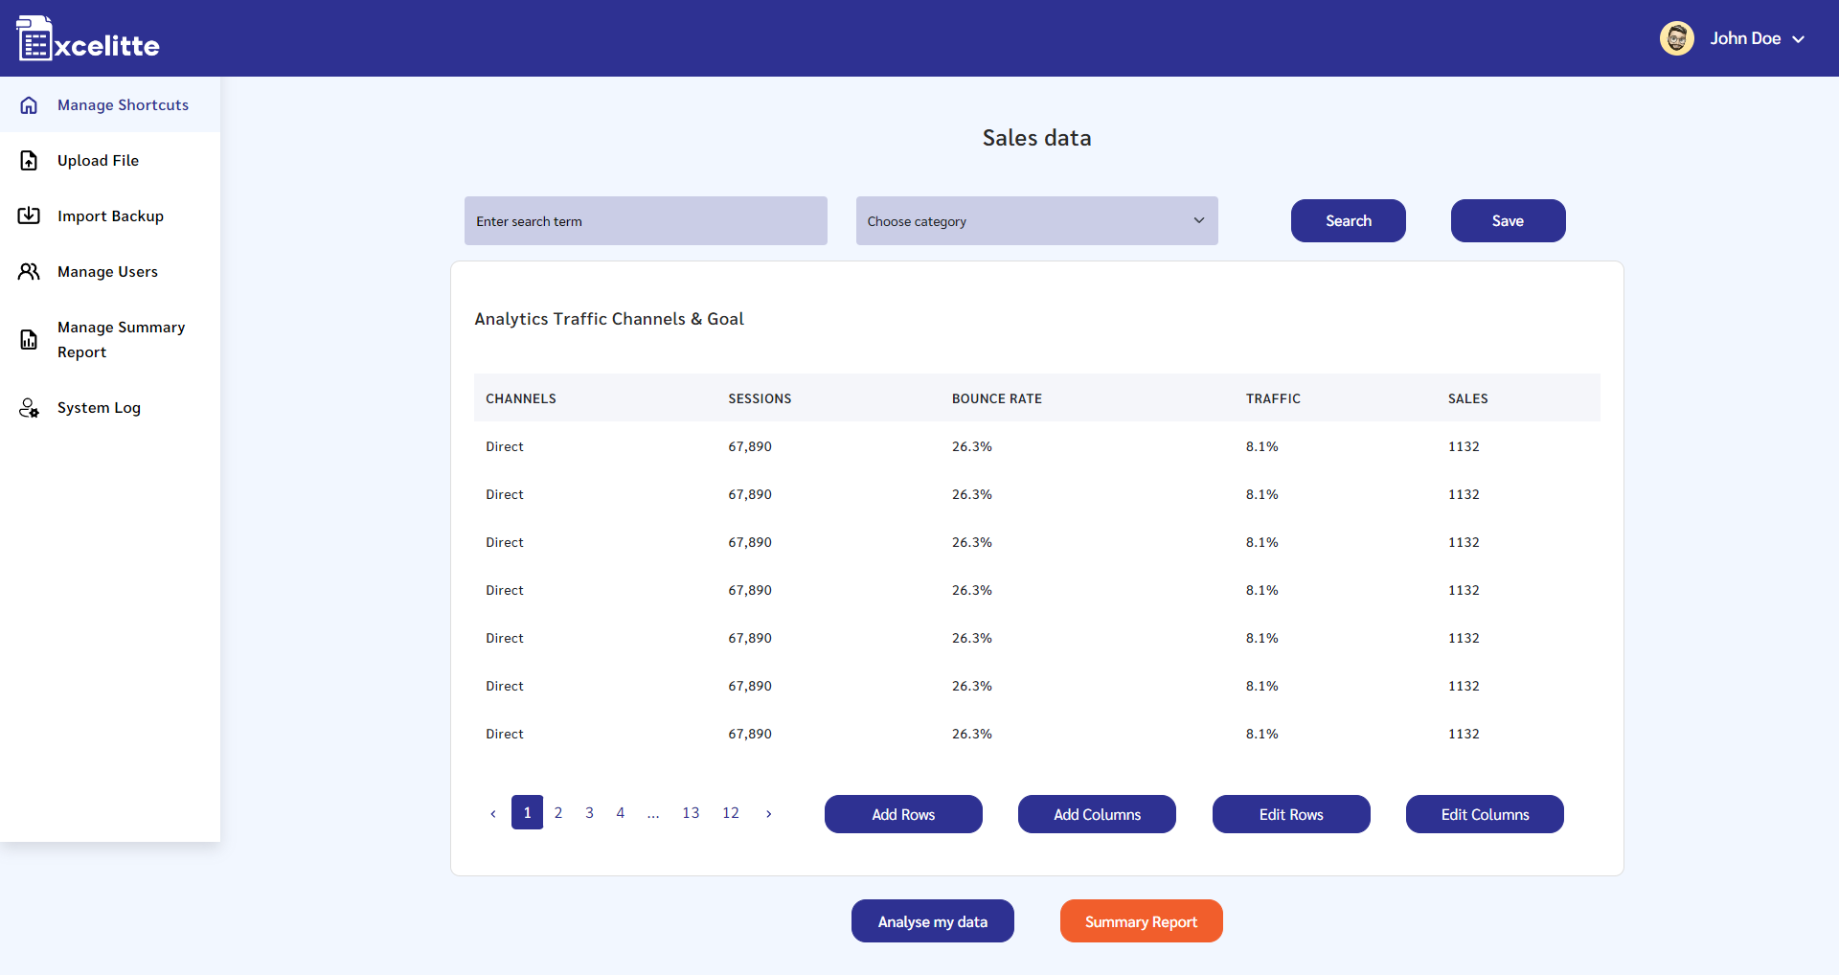Click the Save button
The width and height of the screenshot is (1839, 975).
tap(1507, 220)
